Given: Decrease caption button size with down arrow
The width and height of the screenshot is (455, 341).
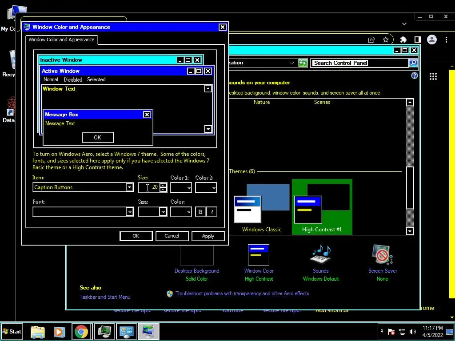Looking at the screenshot, I should click(164, 190).
